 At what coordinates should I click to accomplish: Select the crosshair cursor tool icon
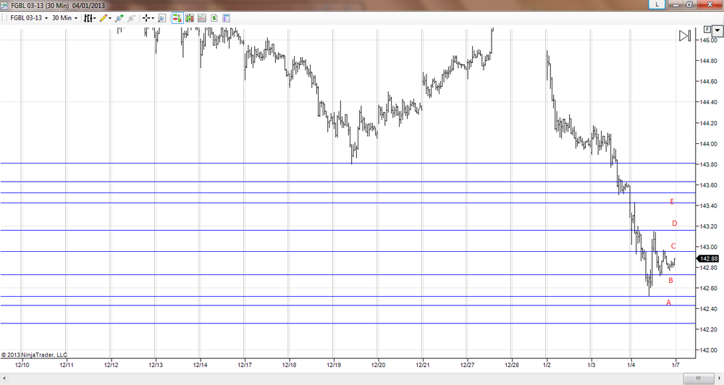point(146,18)
